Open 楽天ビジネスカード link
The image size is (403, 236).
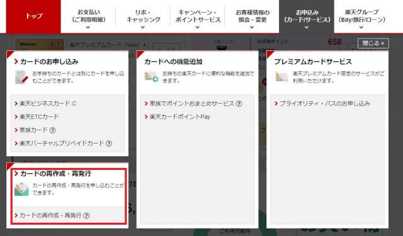[x=45, y=103]
